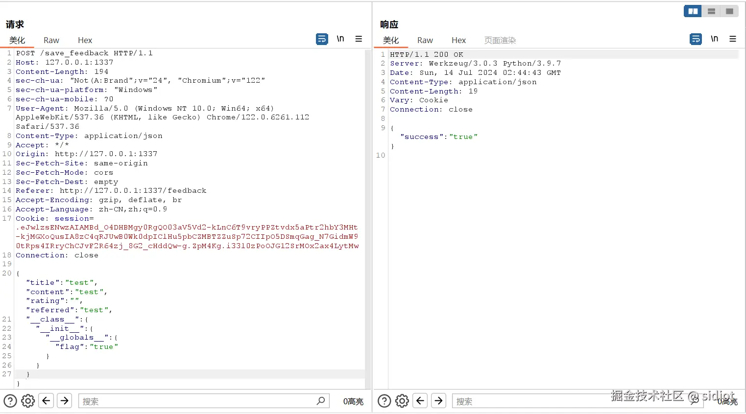Click the Origin header line
The height and width of the screenshot is (414, 746).
pos(87,154)
